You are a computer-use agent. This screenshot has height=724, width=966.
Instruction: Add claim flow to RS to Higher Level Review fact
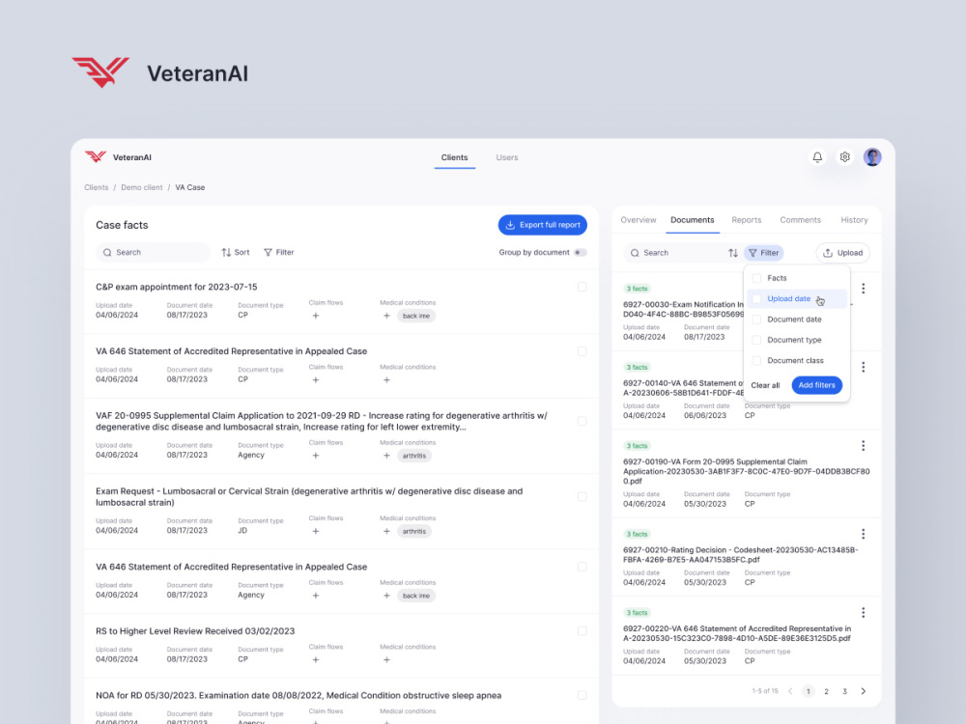pyautogui.click(x=316, y=659)
